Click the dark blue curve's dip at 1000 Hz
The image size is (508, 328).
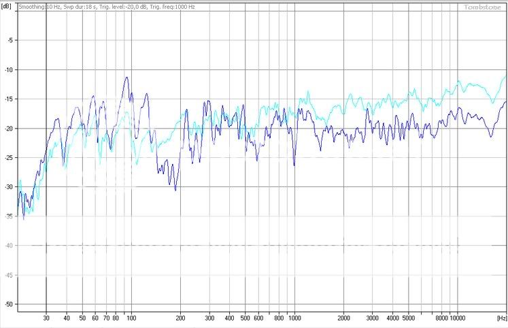pyautogui.click(x=294, y=165)
